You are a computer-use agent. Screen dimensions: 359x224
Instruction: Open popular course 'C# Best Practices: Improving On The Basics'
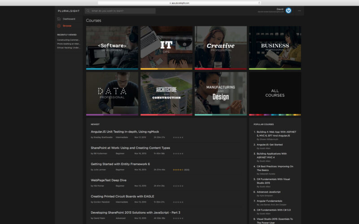click(275, 168)
